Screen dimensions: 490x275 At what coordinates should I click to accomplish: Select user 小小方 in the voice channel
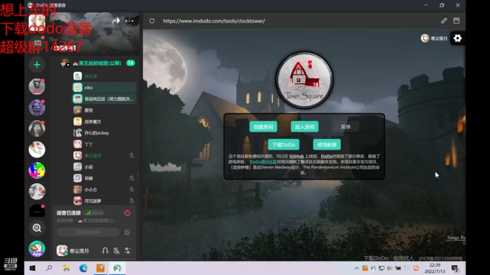click(104, 189)
